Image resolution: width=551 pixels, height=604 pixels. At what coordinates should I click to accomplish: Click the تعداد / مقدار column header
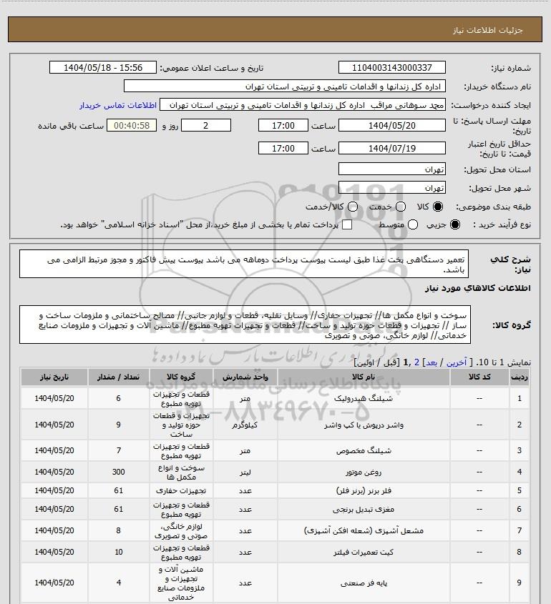pos(118,377)
